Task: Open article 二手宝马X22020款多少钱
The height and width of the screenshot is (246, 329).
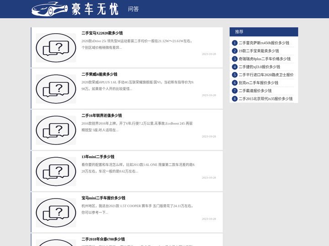Action: tap(102, 33)
